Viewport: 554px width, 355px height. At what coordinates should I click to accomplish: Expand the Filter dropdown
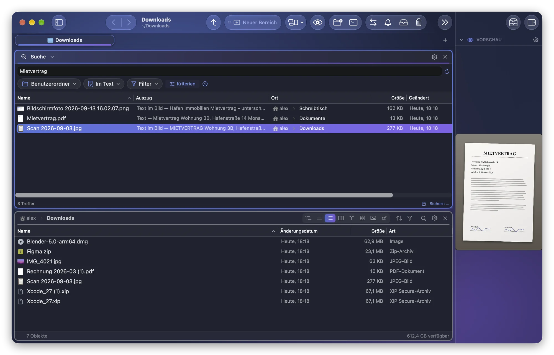145,84
